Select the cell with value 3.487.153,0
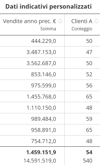The image size is (100, 167). (x=41, y=52)
